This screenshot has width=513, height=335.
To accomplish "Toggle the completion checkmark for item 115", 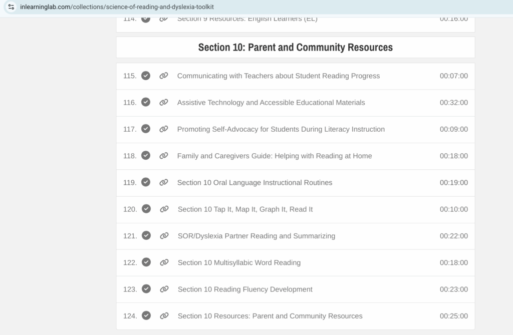I will tap(146, 76).
